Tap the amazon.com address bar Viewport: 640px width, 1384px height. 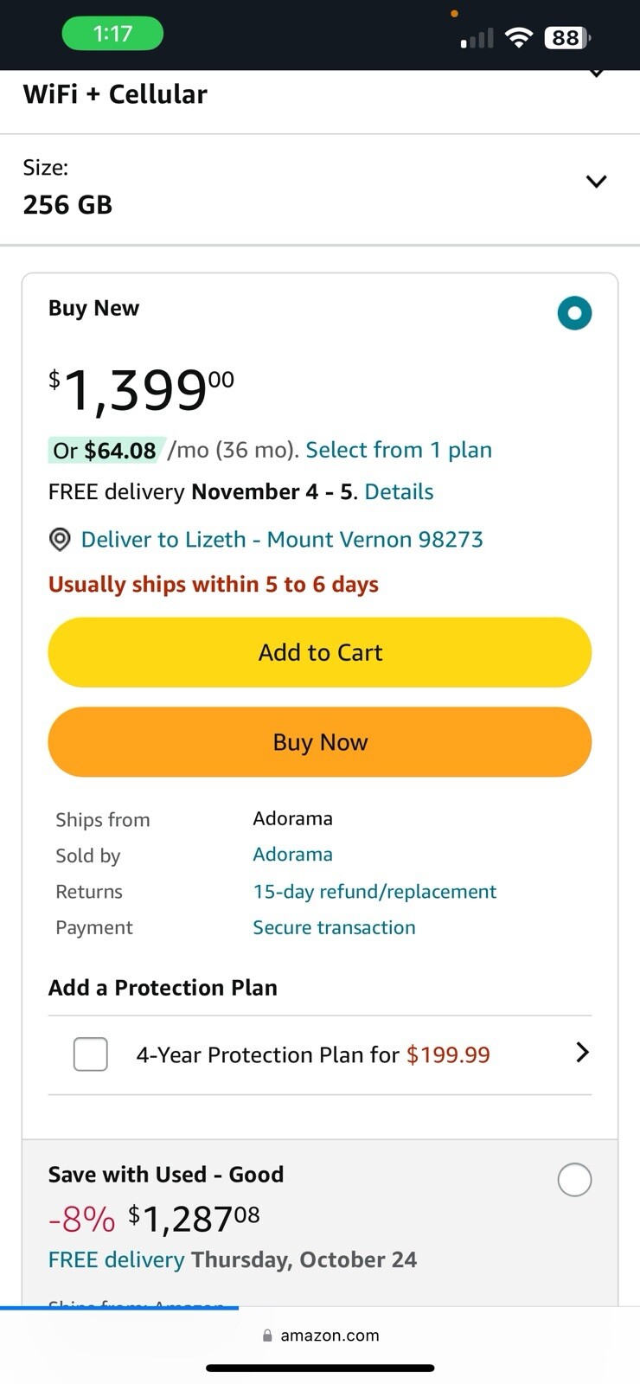click(321, 1336)
